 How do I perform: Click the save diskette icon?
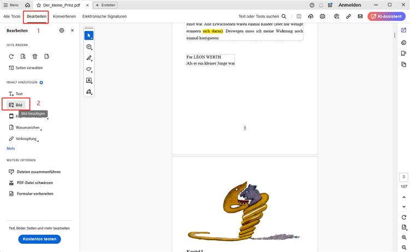tap(298, 16)
